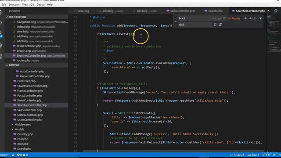Switch to the SkillsController.php tab
281x158 pixels.
pos(180,11)
